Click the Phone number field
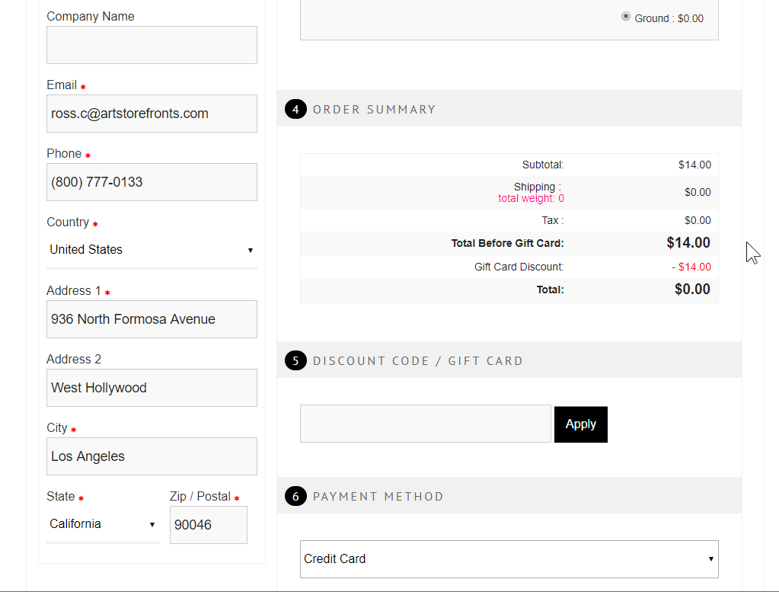Image resolution: width=779 pixels, height=592 pixels. coord(152,182)
